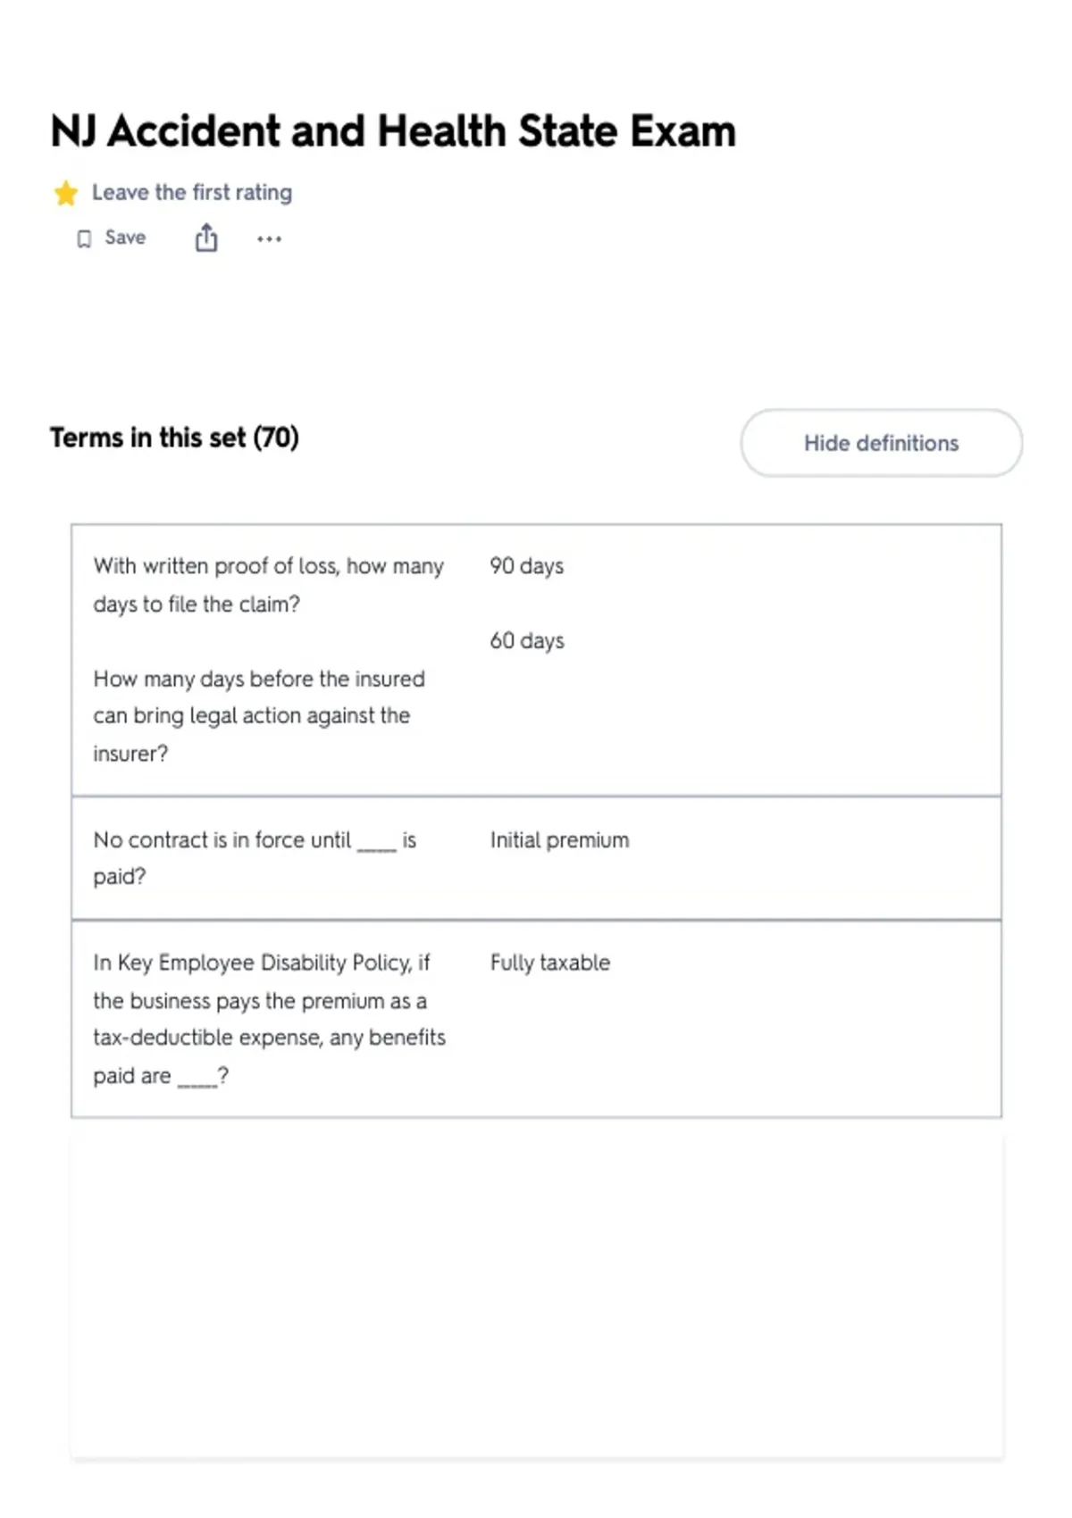1072x1518 pixels.
Task: Toggle Hide definitions button
Action: point(881,443)
